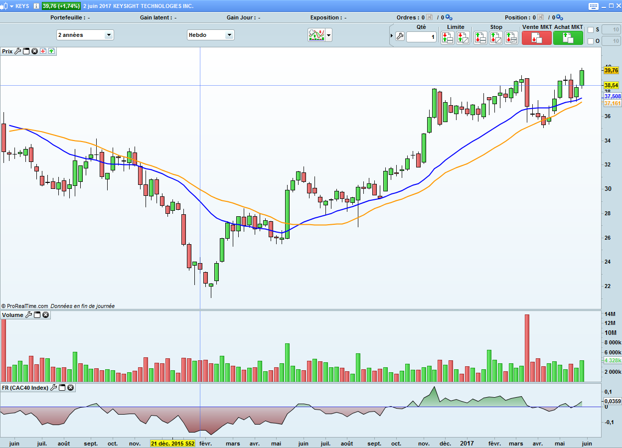Place second Limite order icon
This screenshot has height=448, width=622.
(463, 38)
